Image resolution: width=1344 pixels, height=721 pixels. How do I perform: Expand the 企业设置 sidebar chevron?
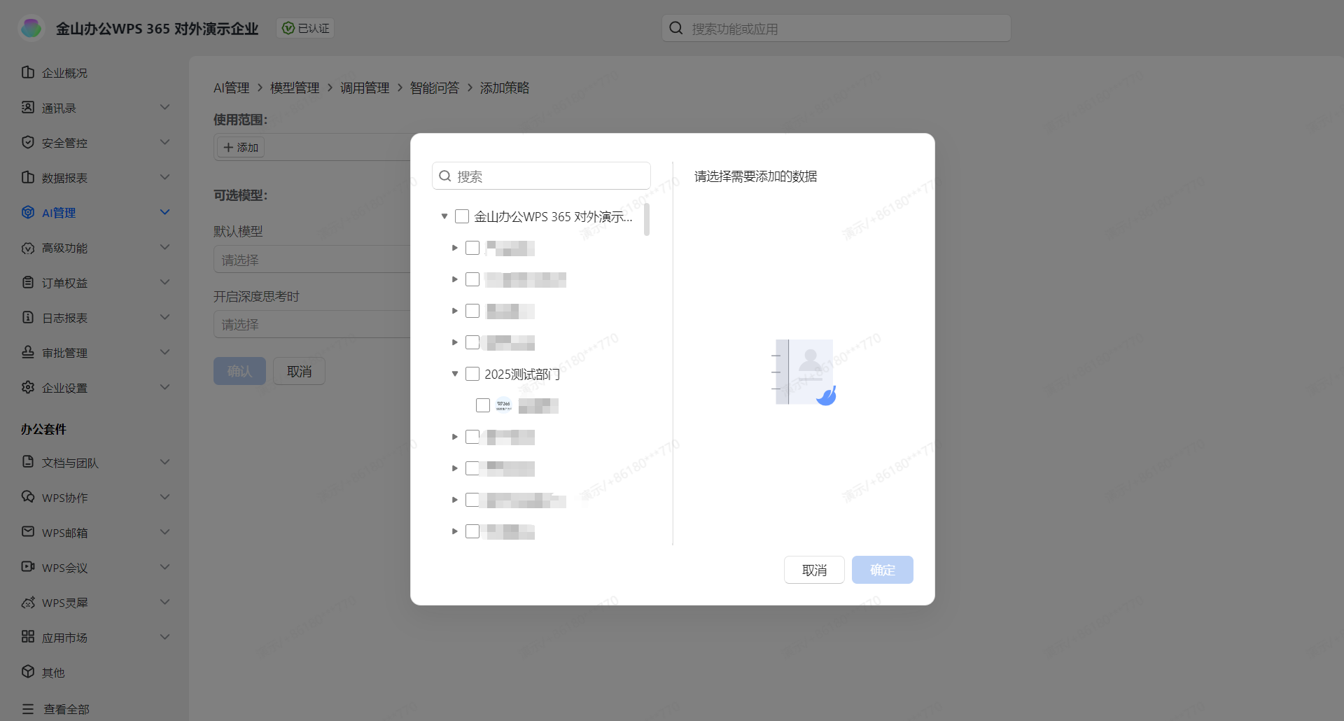[165, 387]
